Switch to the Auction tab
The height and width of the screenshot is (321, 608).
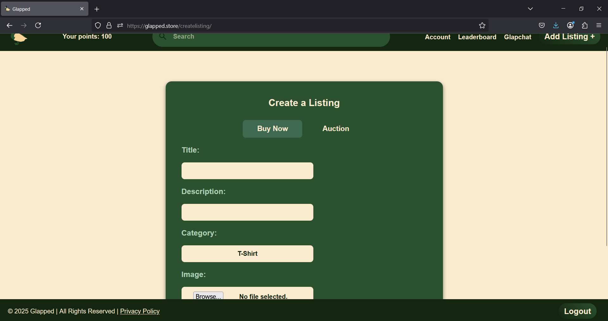336,129
